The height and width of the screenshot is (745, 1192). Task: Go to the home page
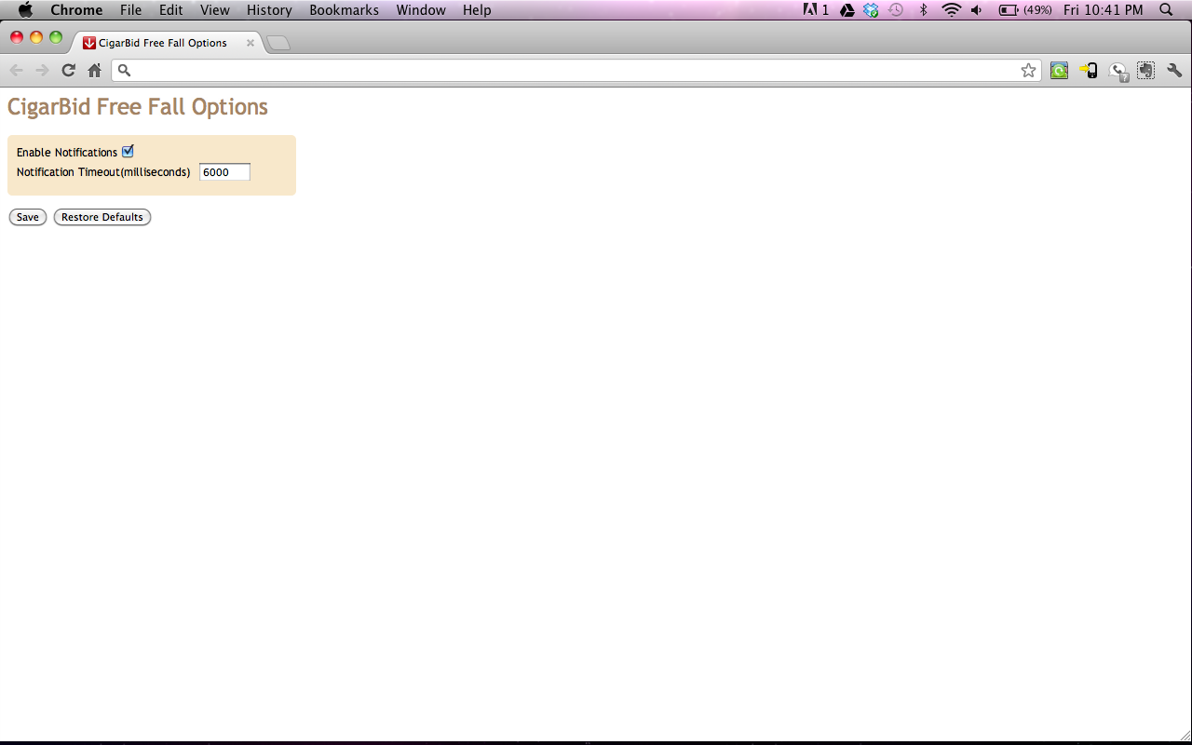pyautogui.click(x=94, y=71)
